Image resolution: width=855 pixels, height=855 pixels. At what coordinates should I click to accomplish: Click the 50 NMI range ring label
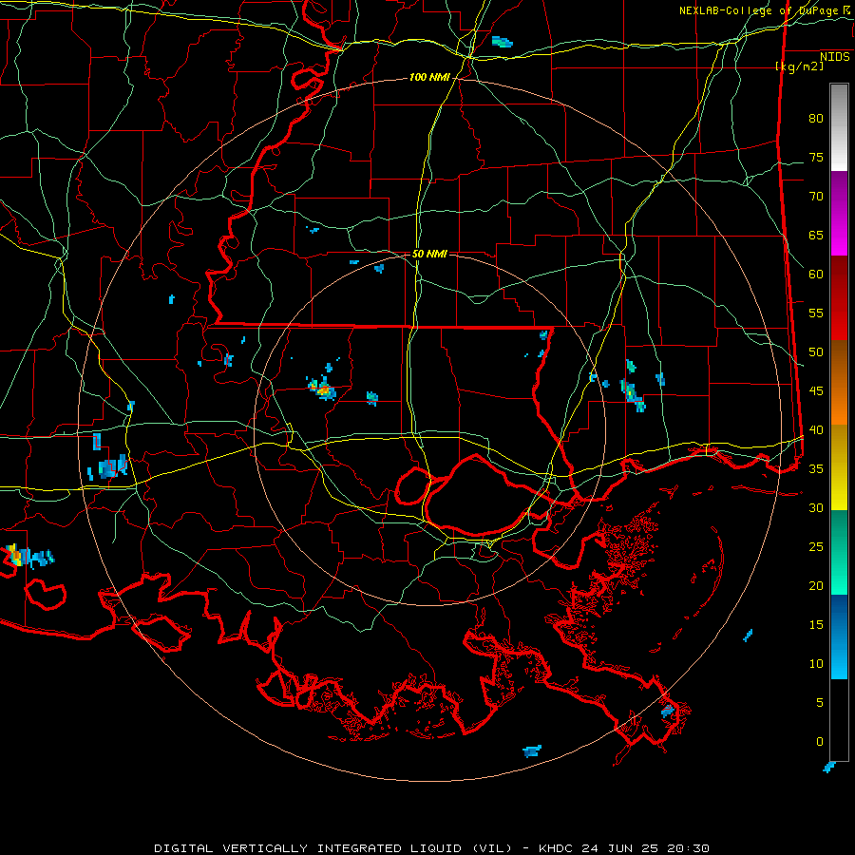pos(429,254)
